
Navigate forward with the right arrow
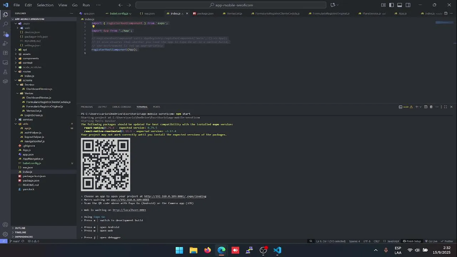[x=129, y=5]
